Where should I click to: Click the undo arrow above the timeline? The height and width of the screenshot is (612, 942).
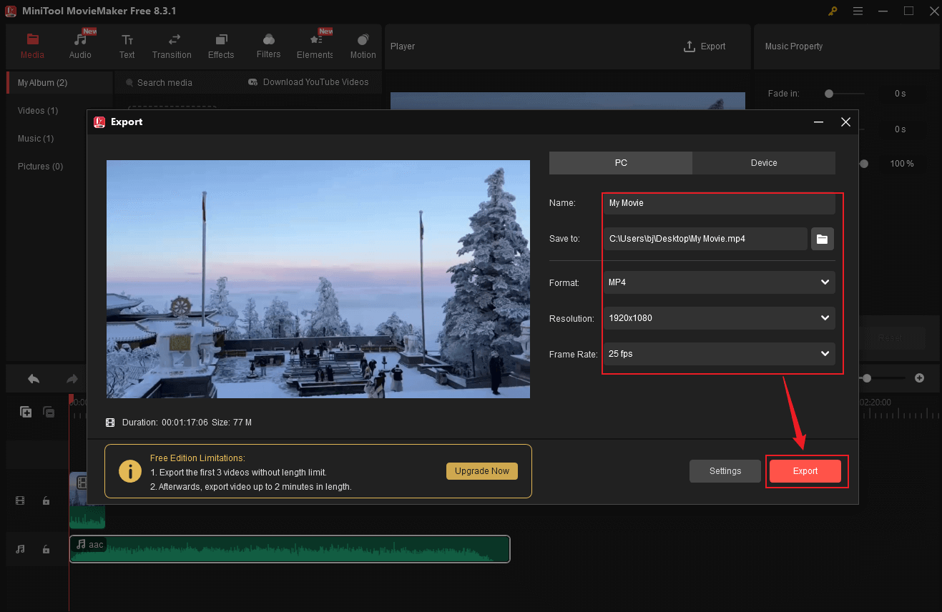coord(34,379)
